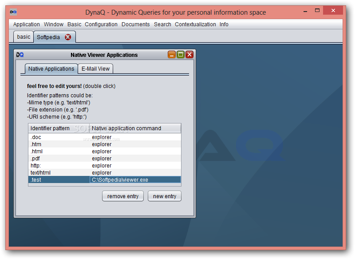
Task: Minimize the main DynaQ window
Action: point(305,11)
